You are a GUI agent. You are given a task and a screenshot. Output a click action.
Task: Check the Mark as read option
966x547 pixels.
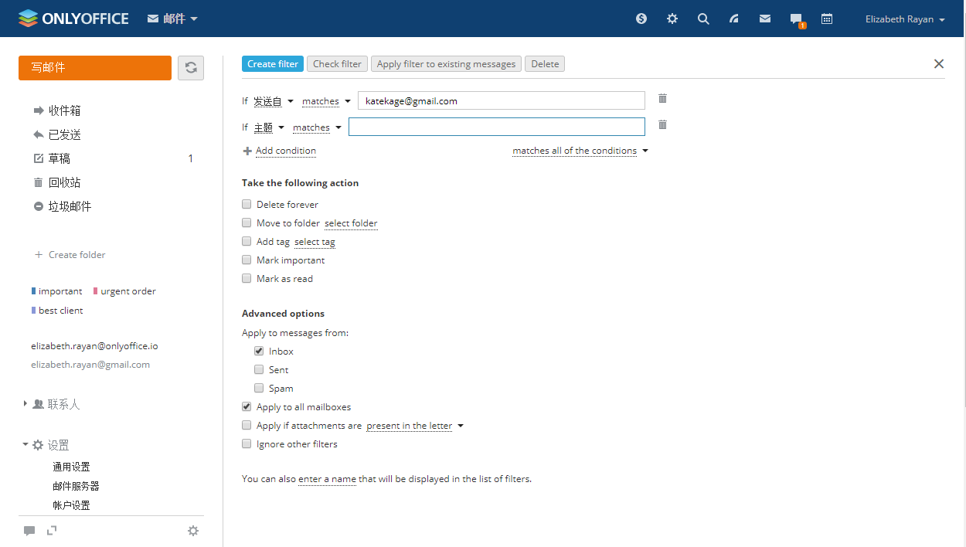point(247,279)
